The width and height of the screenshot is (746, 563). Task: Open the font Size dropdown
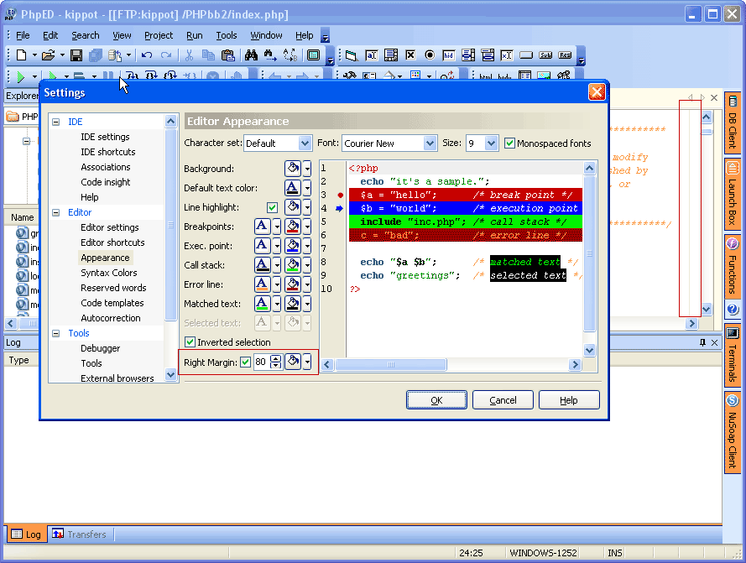pos(492,143)
